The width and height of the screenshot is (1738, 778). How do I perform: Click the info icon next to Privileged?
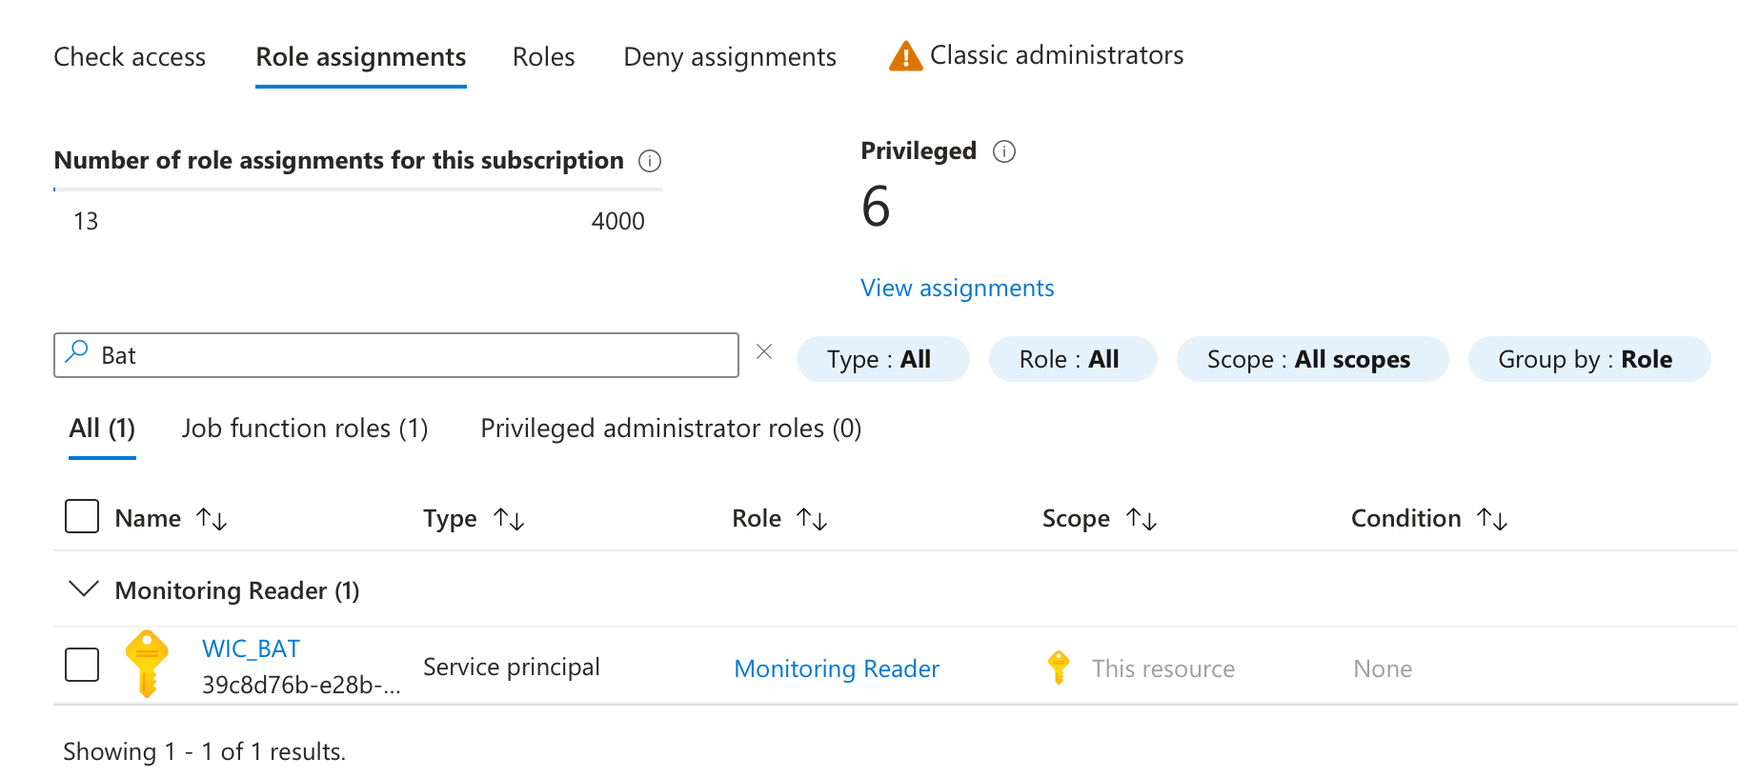(x=1004, y=151)
